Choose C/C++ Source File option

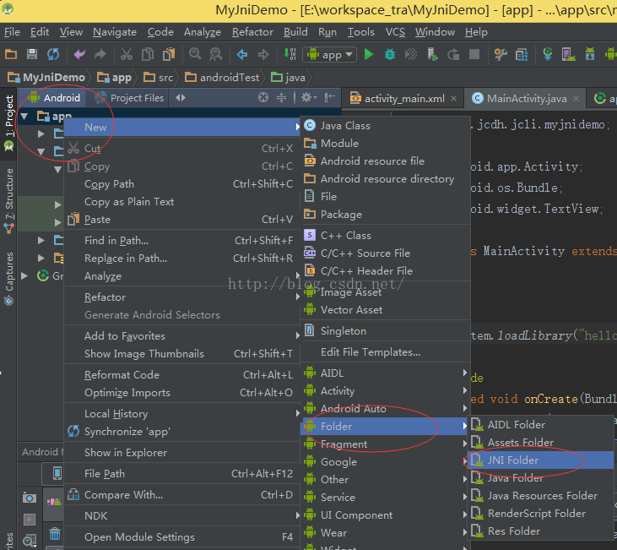pyautogui.click(x=385, y=253)
